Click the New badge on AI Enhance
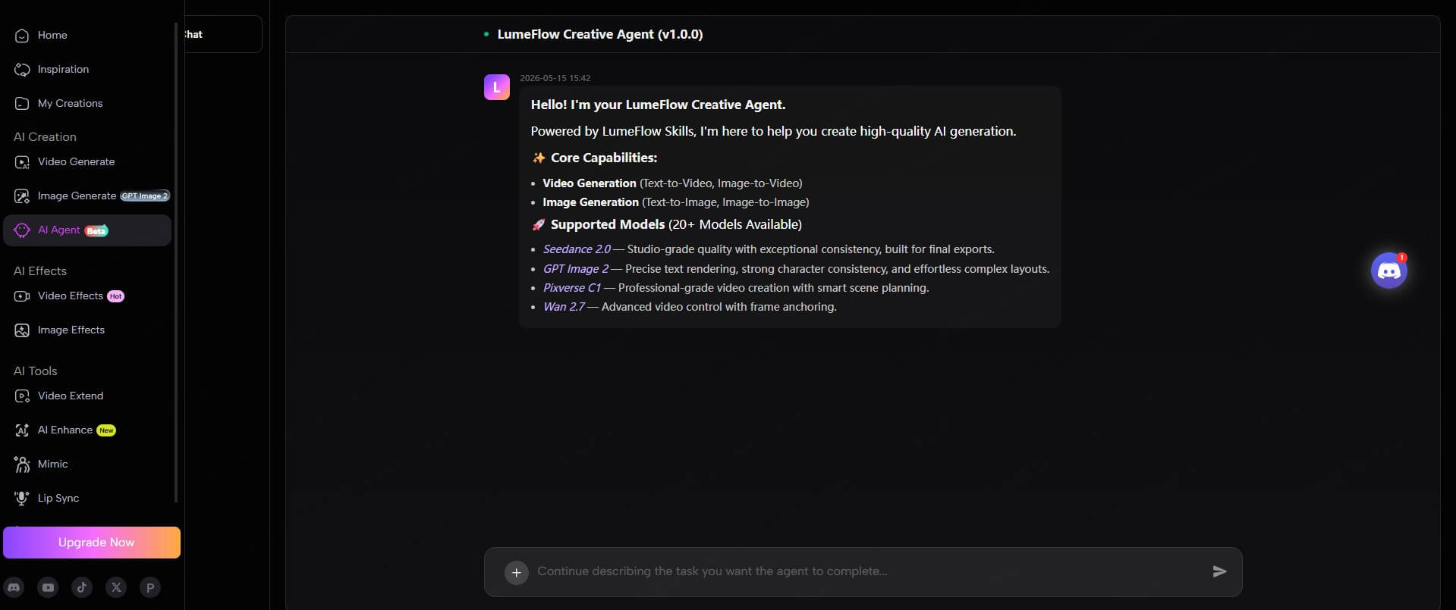1456x610 pixels. (106, 430)
